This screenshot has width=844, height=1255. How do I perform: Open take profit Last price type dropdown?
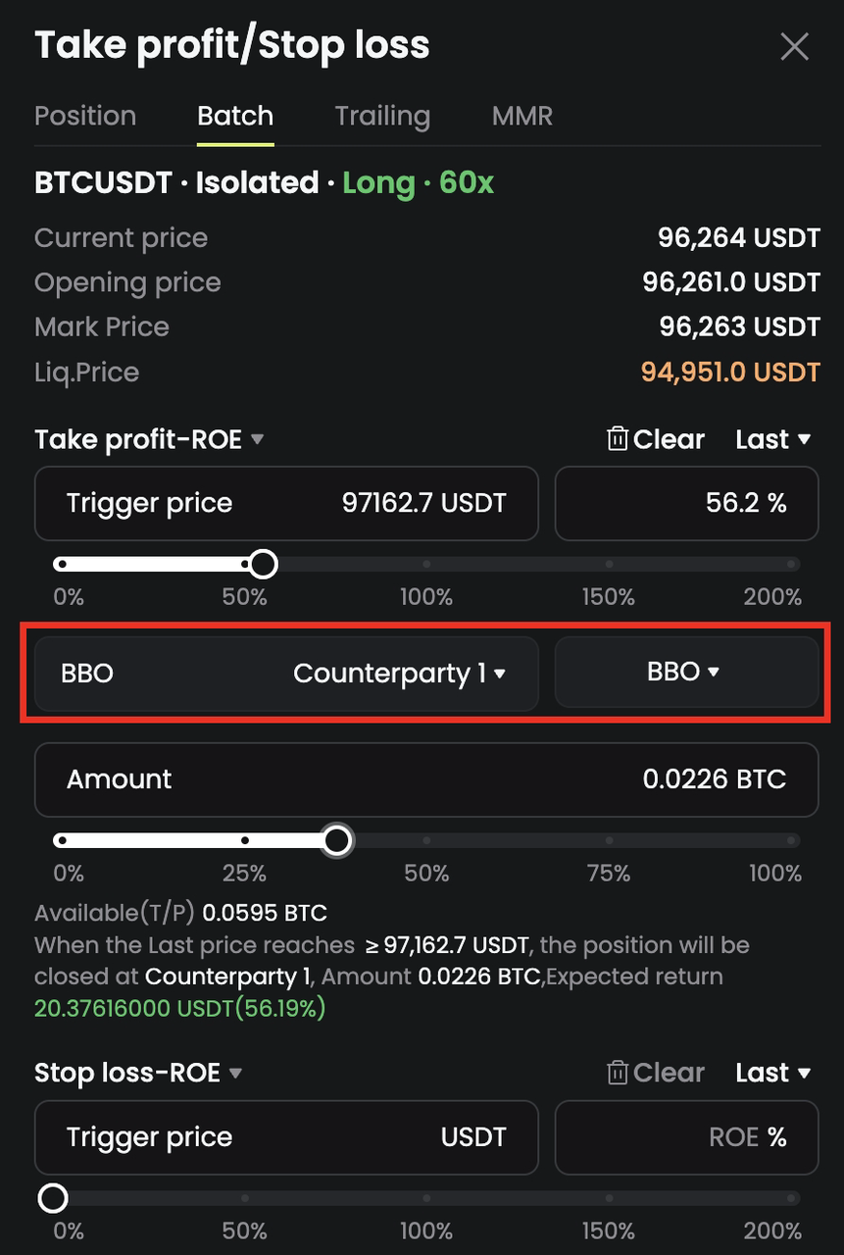point(773,439)
